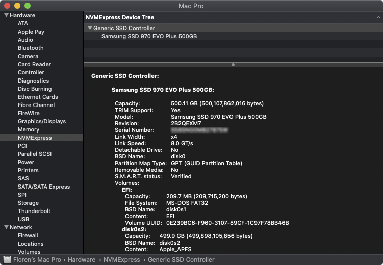Close the Mac Pro window
The height and width of the screenshot is (265, 383).
click(x=7, y=6)
